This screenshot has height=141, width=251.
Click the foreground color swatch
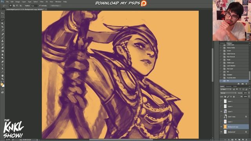(2, 84)
